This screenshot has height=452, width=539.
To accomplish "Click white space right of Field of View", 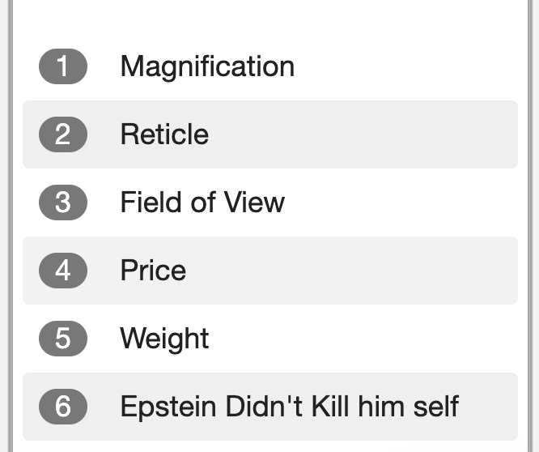I will 401,203.
